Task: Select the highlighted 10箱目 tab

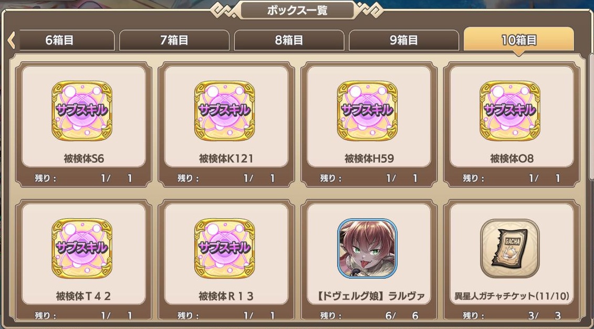Action: [518, 39]
